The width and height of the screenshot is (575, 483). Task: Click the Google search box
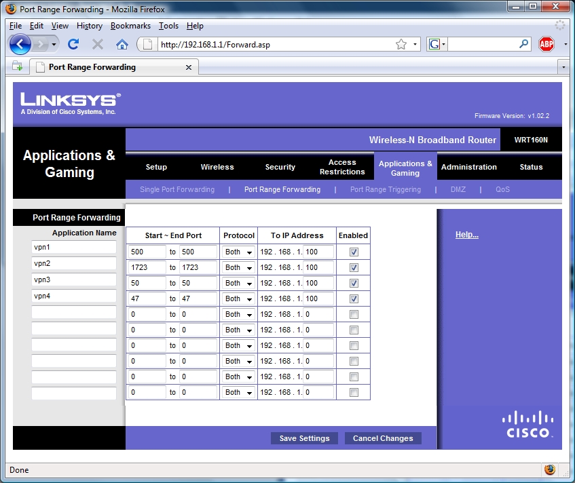482,44
